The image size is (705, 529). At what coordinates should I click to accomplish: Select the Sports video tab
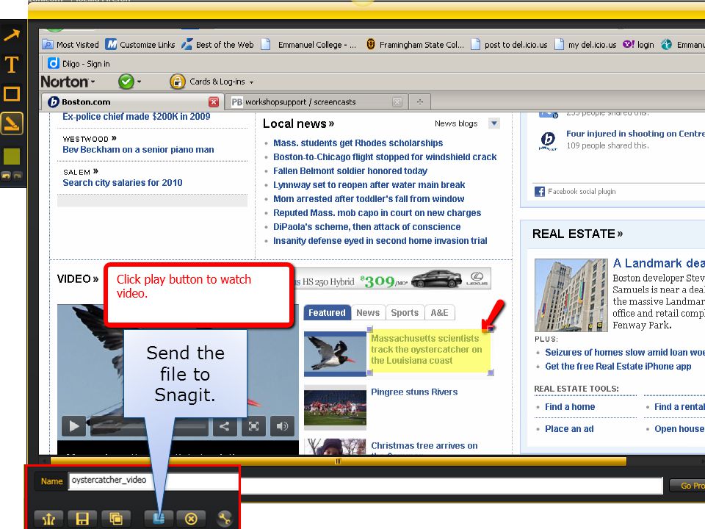(405, 313)
